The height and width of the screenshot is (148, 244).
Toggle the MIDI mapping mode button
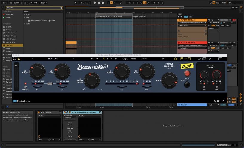pos(224,3)
